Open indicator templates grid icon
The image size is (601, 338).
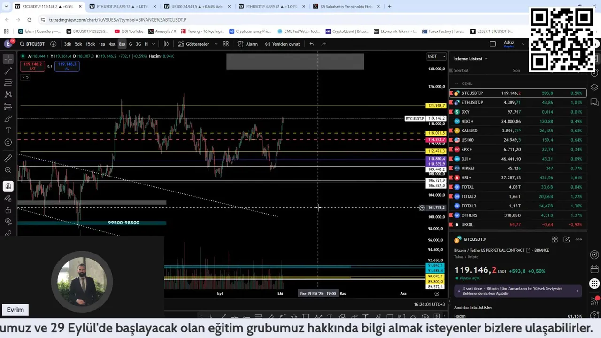click(x=226, y=44)
